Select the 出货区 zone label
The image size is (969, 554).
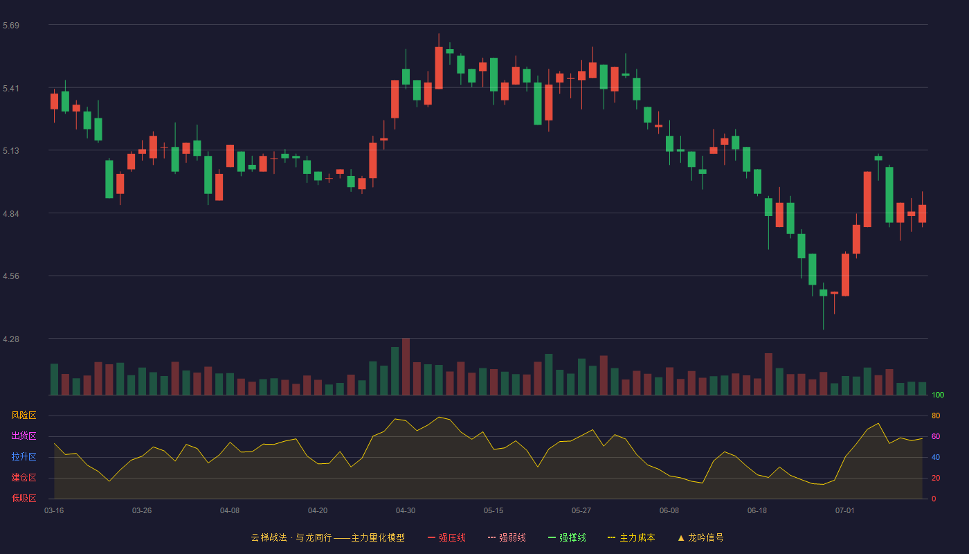coord(24,436)
